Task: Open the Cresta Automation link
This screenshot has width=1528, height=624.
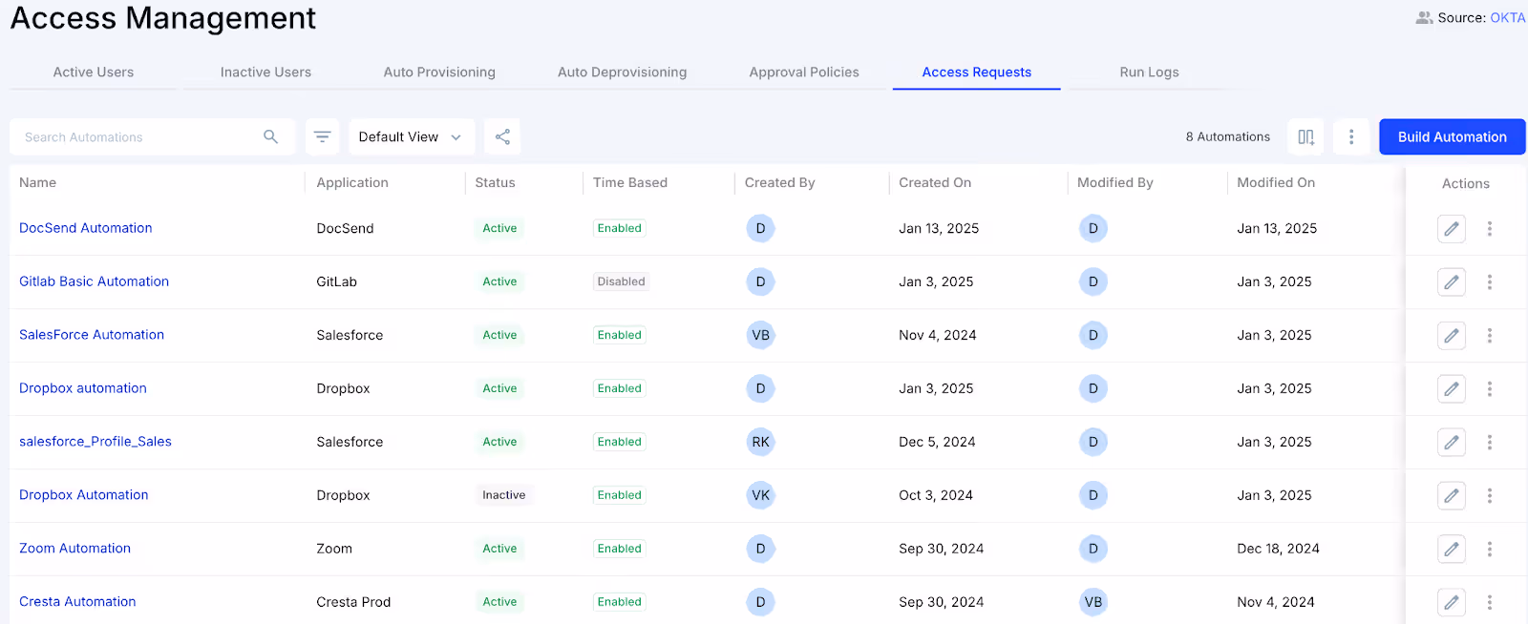Action: tap(77, 602)
